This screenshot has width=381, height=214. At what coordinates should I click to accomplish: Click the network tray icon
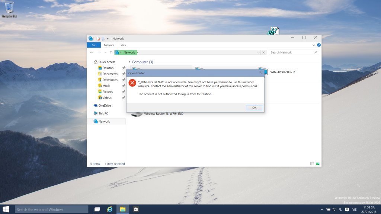[x=334, y=210]
